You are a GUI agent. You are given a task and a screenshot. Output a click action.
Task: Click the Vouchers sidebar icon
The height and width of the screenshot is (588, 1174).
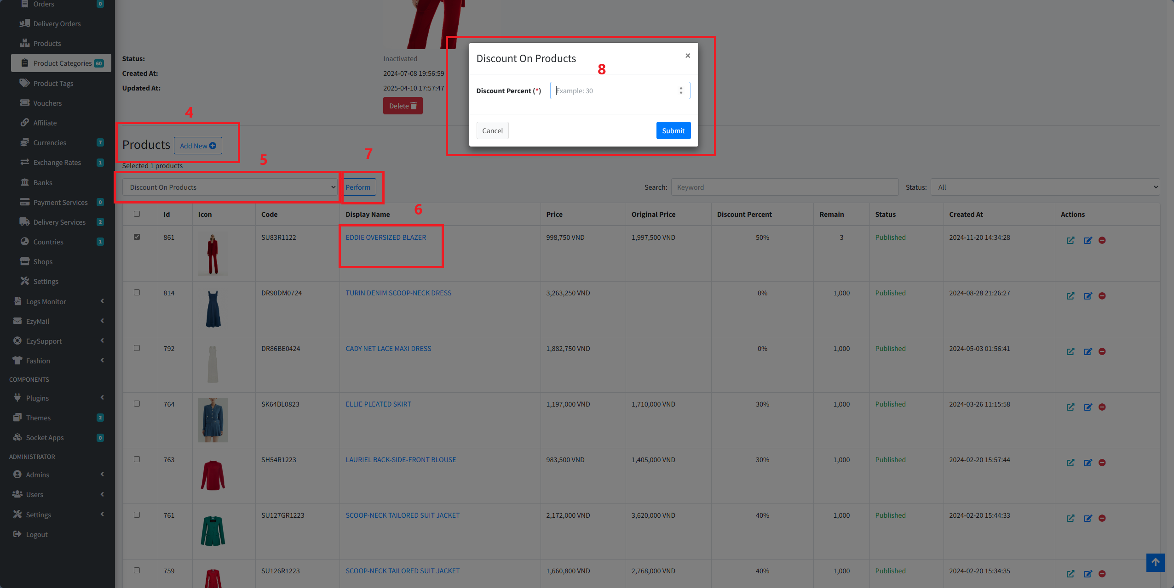point(24,103)
